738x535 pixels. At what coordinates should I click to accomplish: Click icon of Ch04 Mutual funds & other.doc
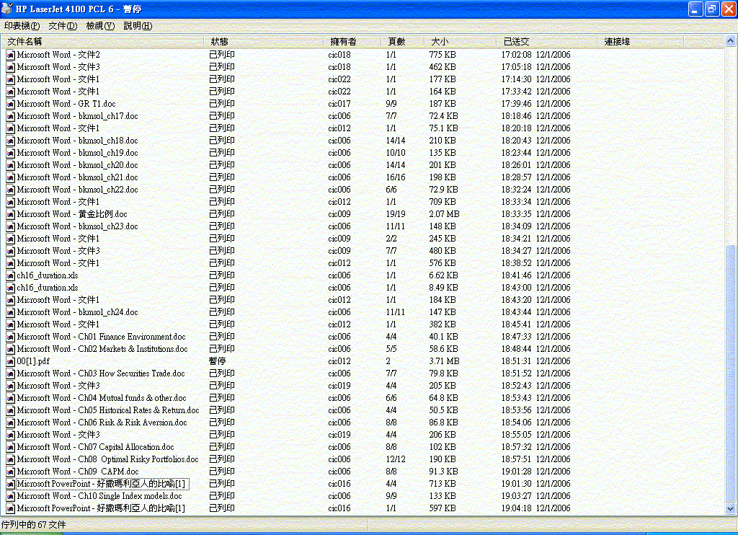coord(10,398)
